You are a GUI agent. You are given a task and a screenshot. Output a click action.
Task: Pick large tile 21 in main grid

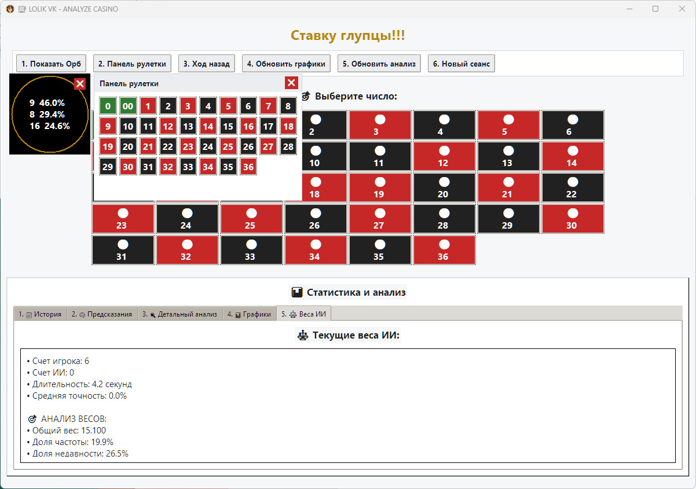click(508, 187)
